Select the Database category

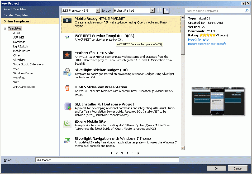[x=19, y=42]
